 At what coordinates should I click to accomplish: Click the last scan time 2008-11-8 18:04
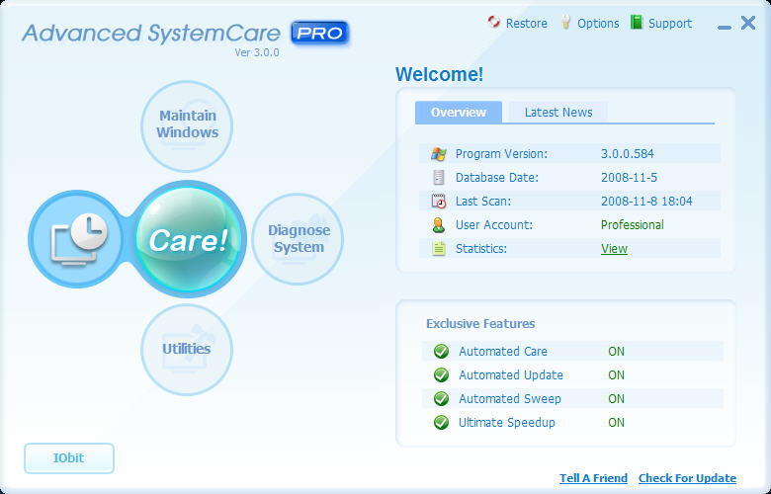point(646,201)
